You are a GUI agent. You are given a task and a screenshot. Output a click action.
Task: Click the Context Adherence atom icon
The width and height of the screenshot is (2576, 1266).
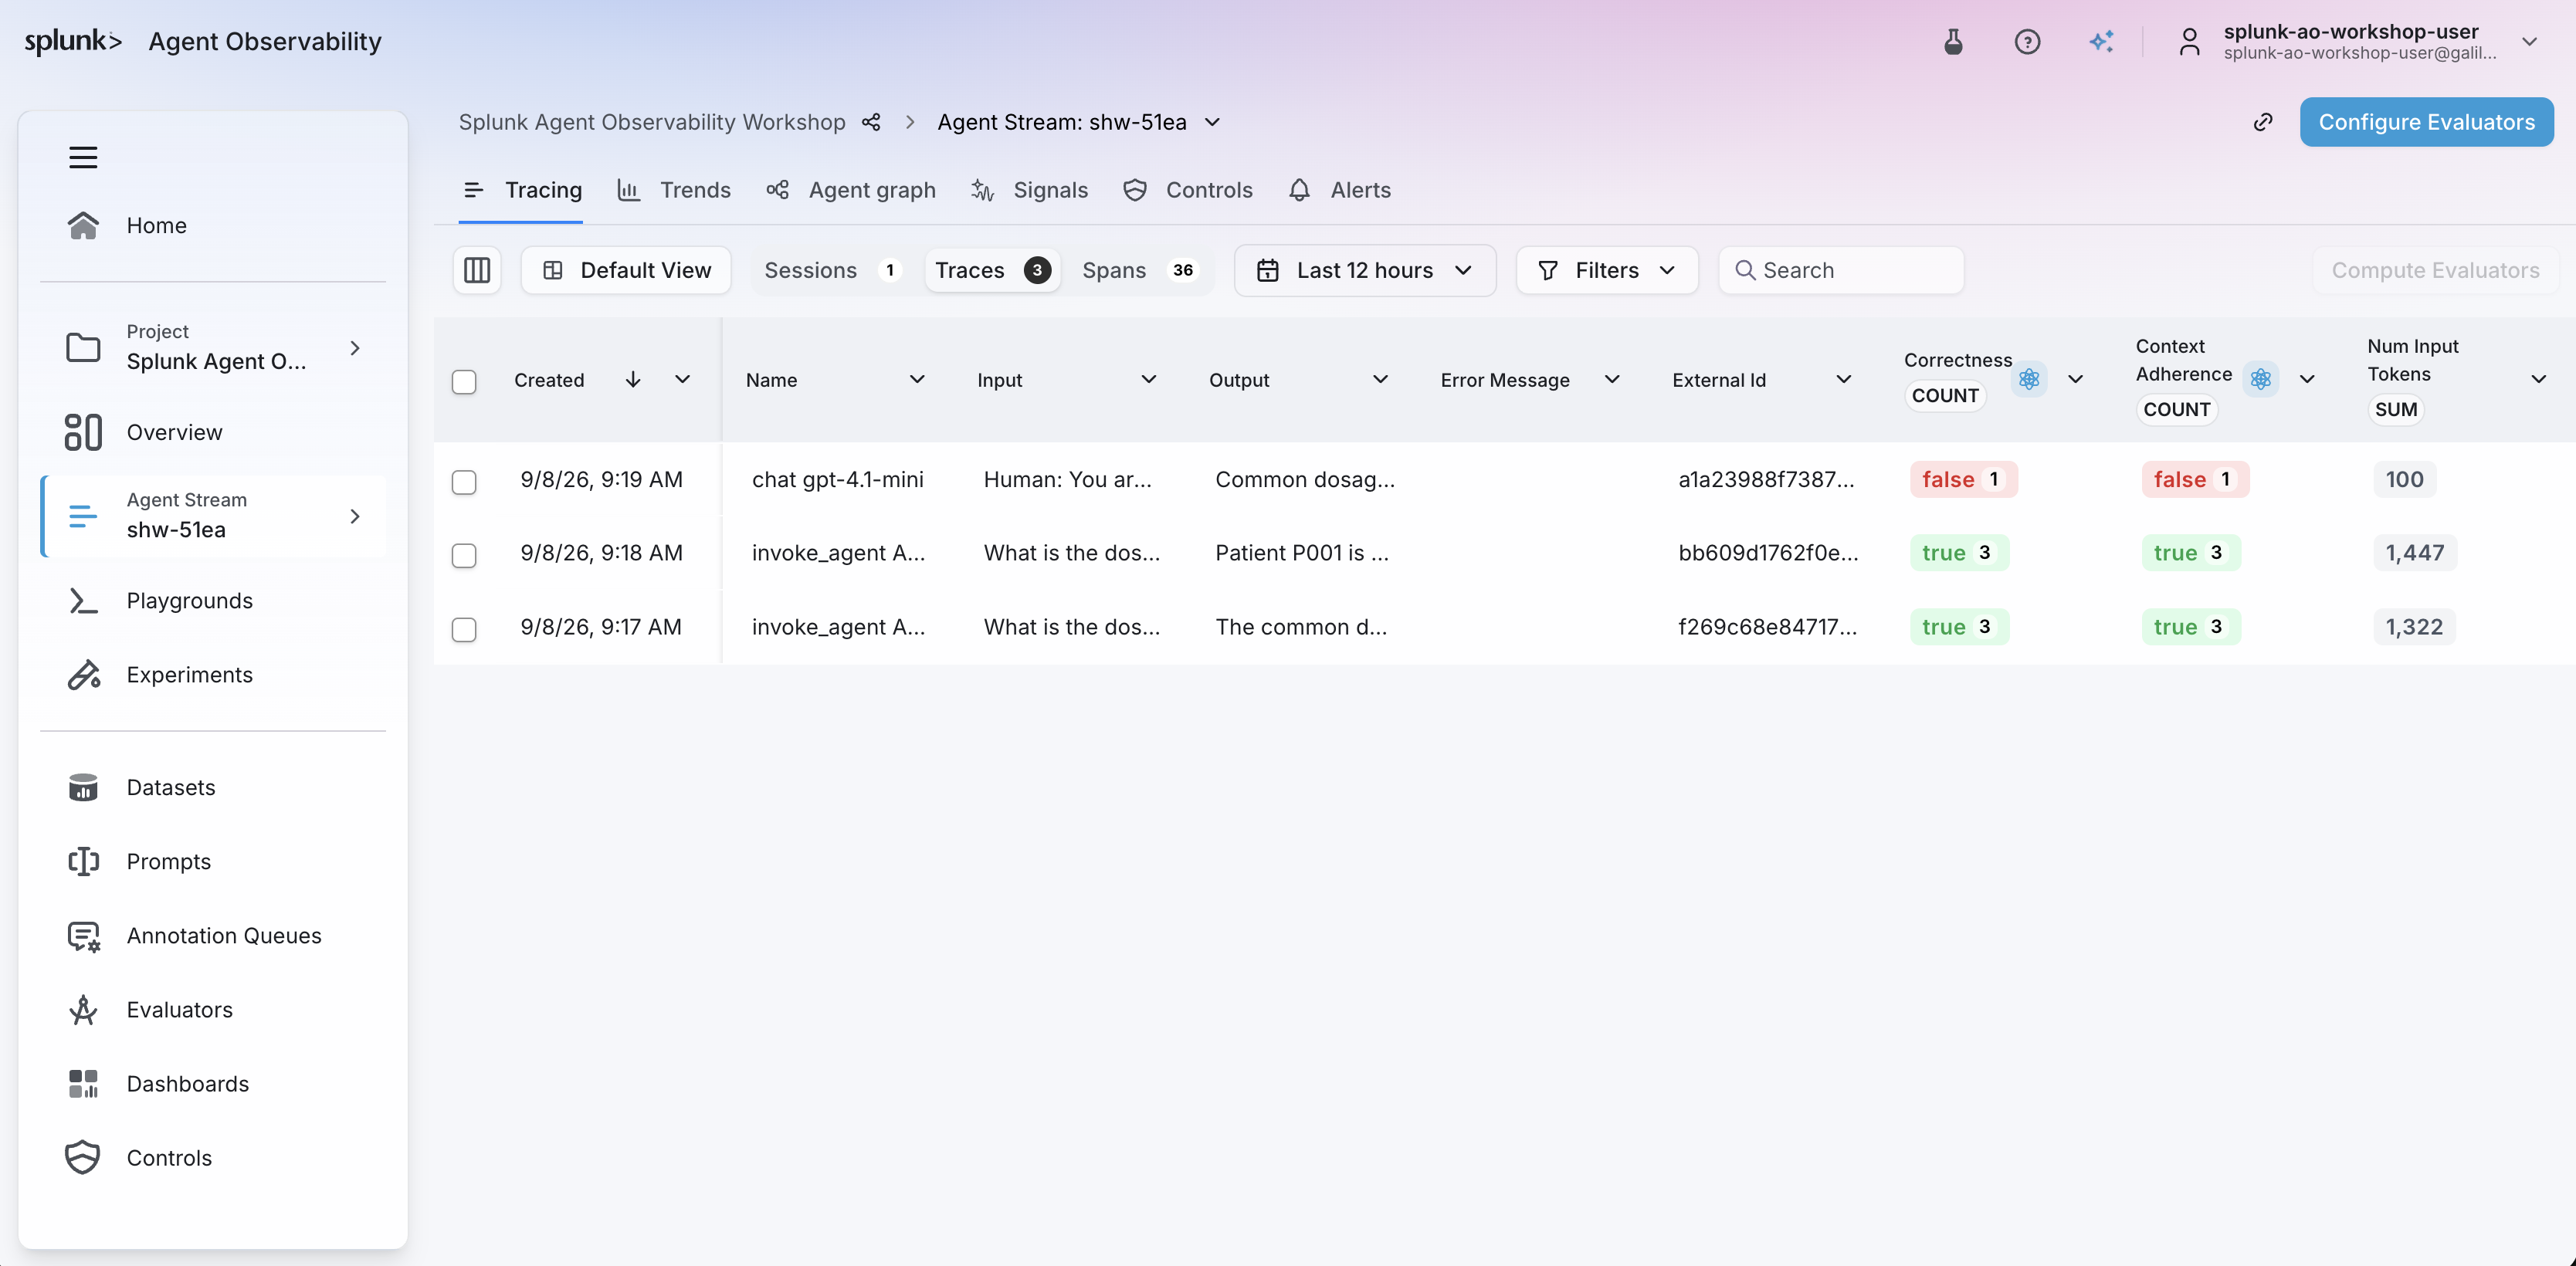[x=2261, y=379]
